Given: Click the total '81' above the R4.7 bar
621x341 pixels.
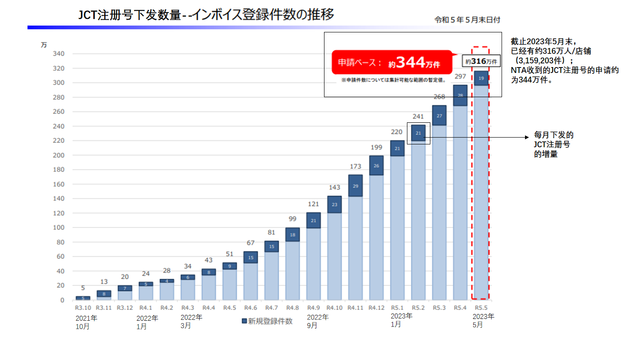Looking at the screenshot, I should click(272, 233).
